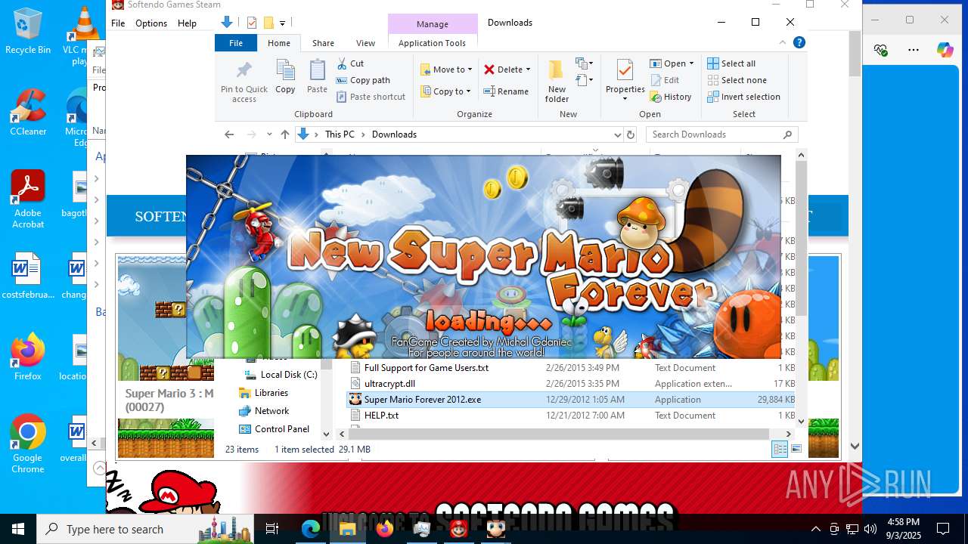Click the volume icon in system tray
The image size is (968, 544).
[x=870, y=529]
